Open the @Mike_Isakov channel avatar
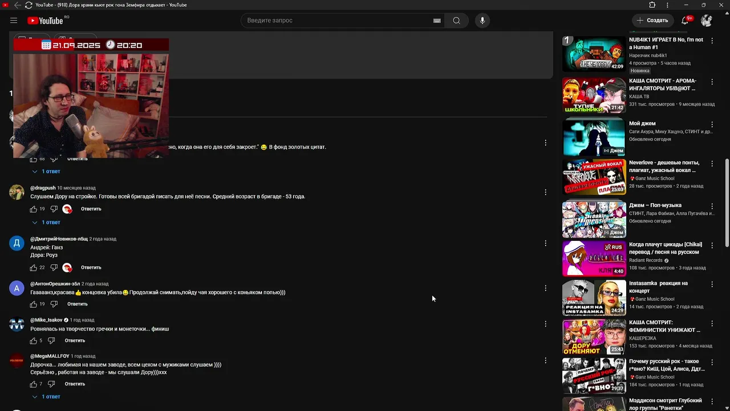Viewport: 730px width, 411px height. click(17, 325)
